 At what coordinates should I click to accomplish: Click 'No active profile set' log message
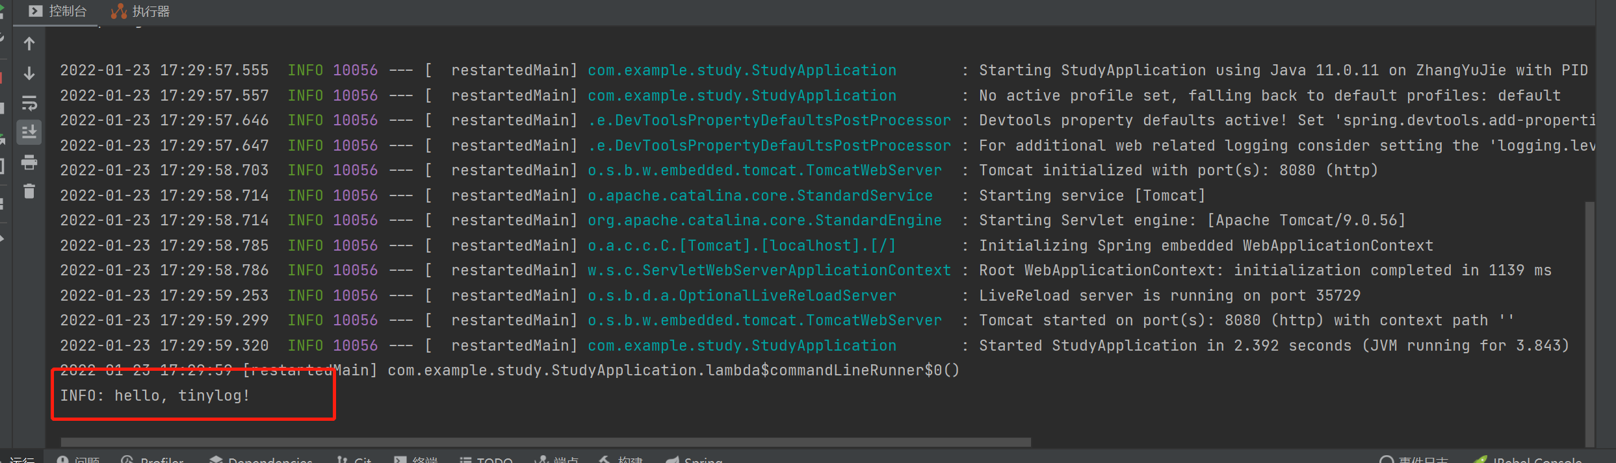point(1270,95)
